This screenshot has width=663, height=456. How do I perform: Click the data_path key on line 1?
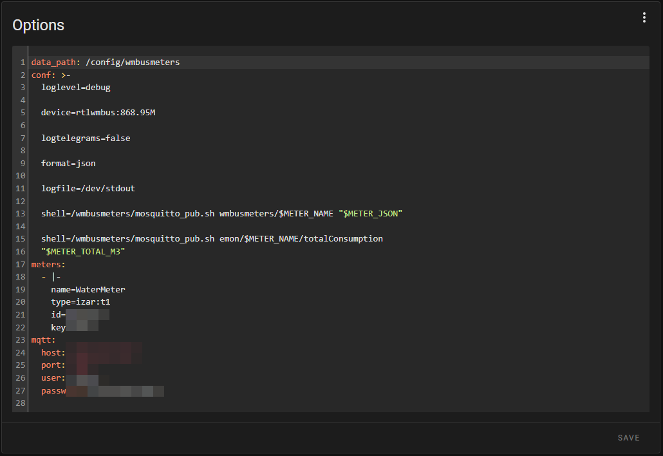tap(55, 62)
